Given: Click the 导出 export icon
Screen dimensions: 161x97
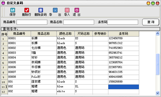Looking at the screenshot, I should (x=55, y=10).
